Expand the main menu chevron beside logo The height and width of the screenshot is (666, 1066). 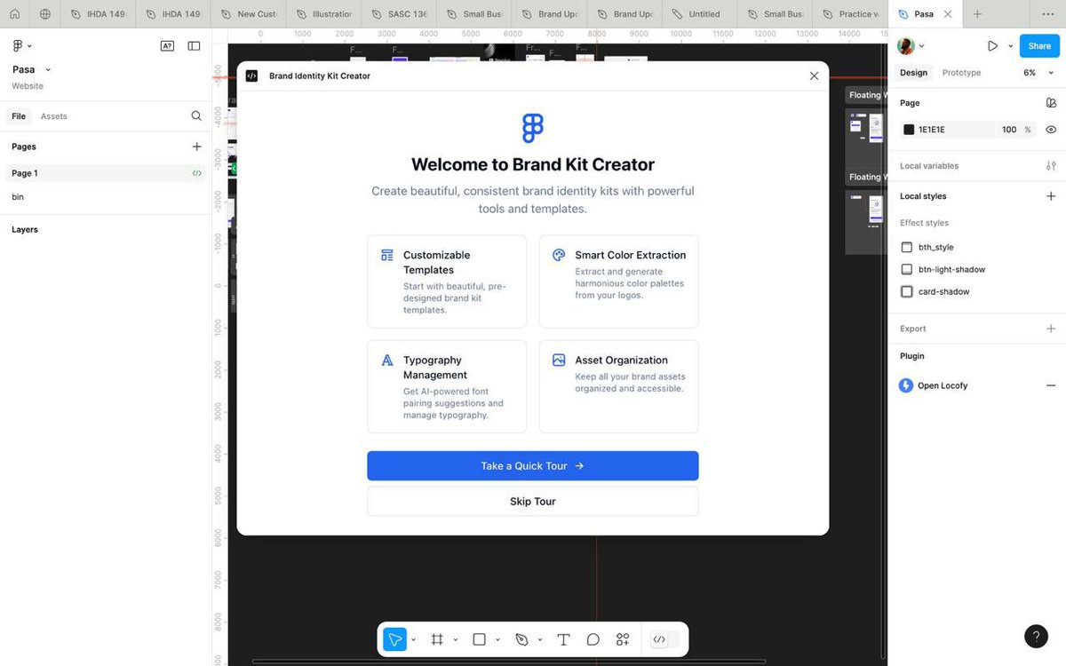pyautogui.click(x=29, y=46)
